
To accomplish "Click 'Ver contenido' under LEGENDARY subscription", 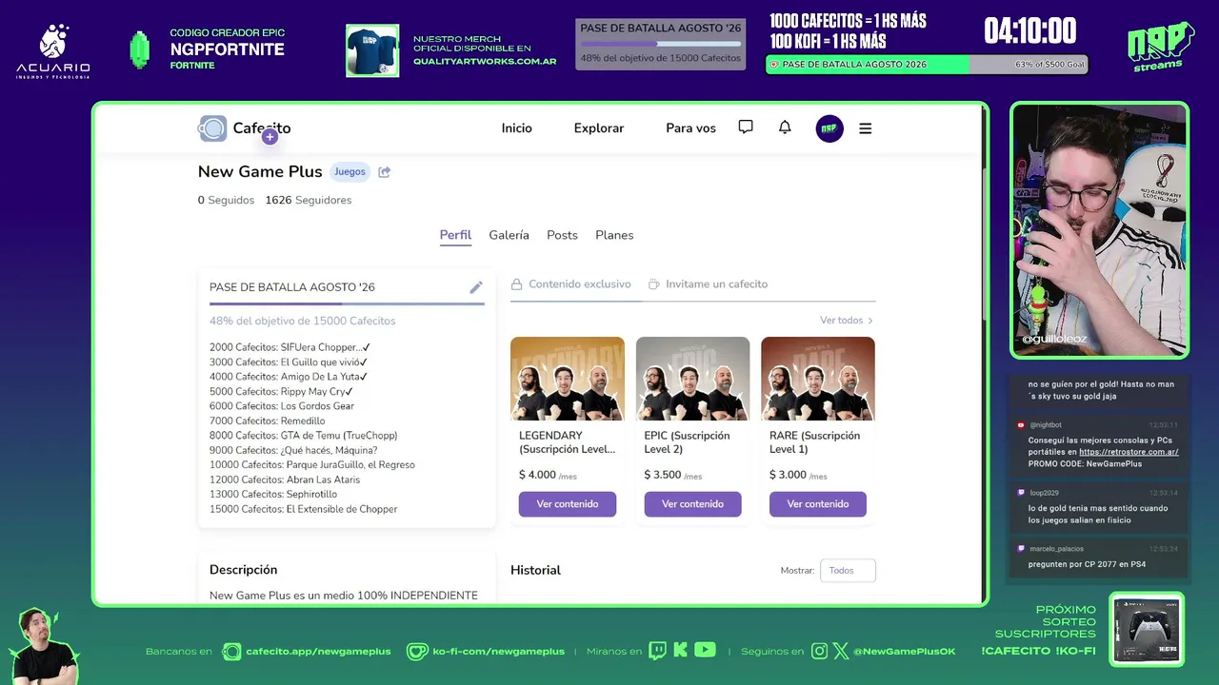I will (x=568, y=504).
